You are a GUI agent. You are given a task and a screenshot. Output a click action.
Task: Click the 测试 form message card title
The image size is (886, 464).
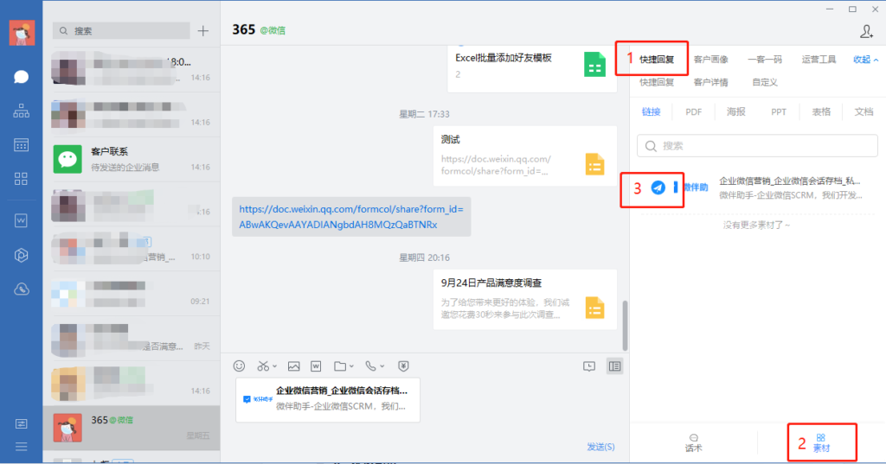click(450, 139)
